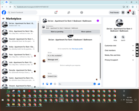Image resolution: width=139 pixels, height=111 pixels.
Task: Open the WhatsApp taskbar icon
Action: 8,91
